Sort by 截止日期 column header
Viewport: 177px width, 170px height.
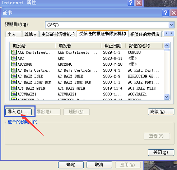click(x=113, y=46)
